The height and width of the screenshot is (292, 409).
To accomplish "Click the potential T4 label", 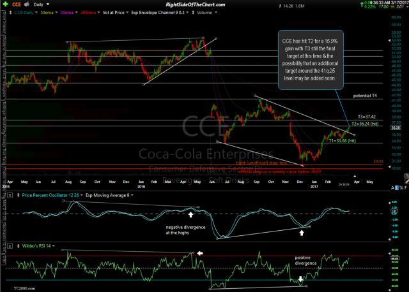I will [x=365, y=96].
